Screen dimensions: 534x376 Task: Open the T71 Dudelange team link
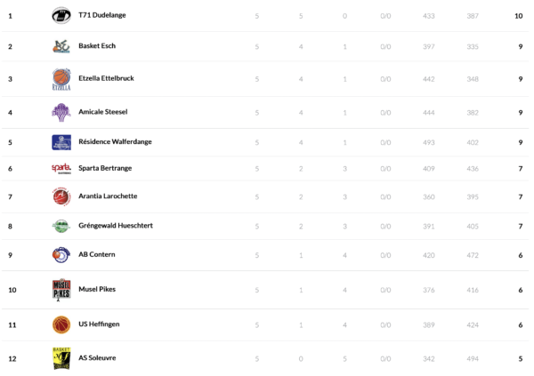(x=103, y=16)
